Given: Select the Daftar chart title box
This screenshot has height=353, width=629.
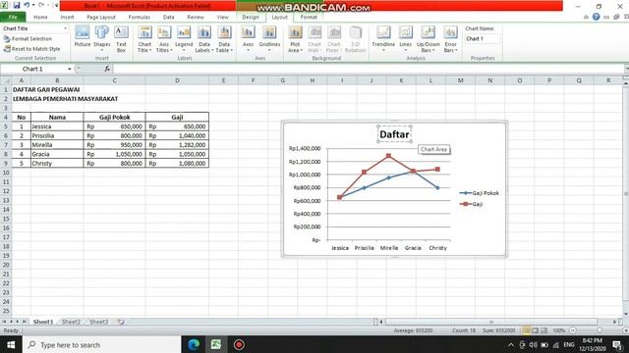Looking at the screenshot, I should click(x=394, y=134).
